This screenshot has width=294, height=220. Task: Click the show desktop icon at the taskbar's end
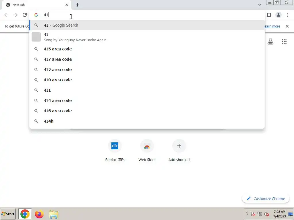(291, 214)
